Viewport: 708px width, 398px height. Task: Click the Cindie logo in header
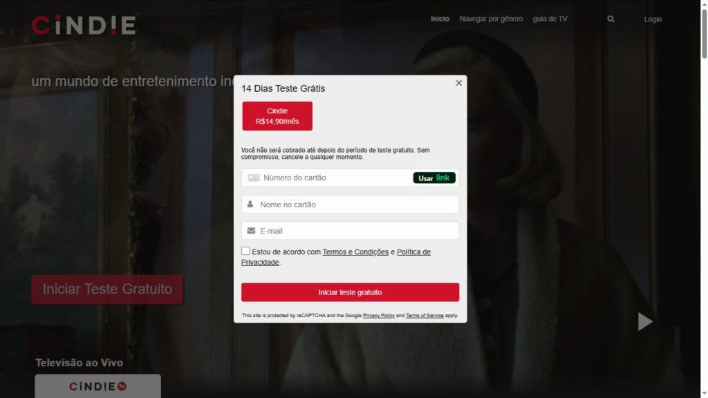[84, 26]
